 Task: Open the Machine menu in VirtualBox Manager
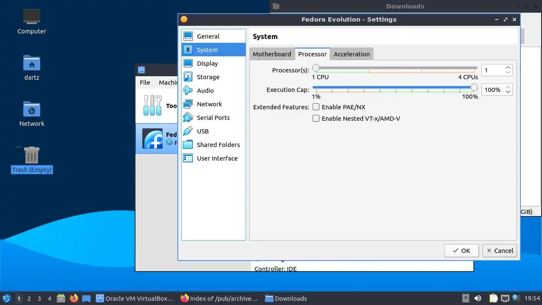[x=168, y=83]
